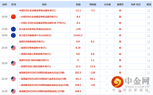This screenshot has width=153, height=95.
Task: Open EIA每周原油进口(万桶) indicator
Action: [x=42, y=91]
